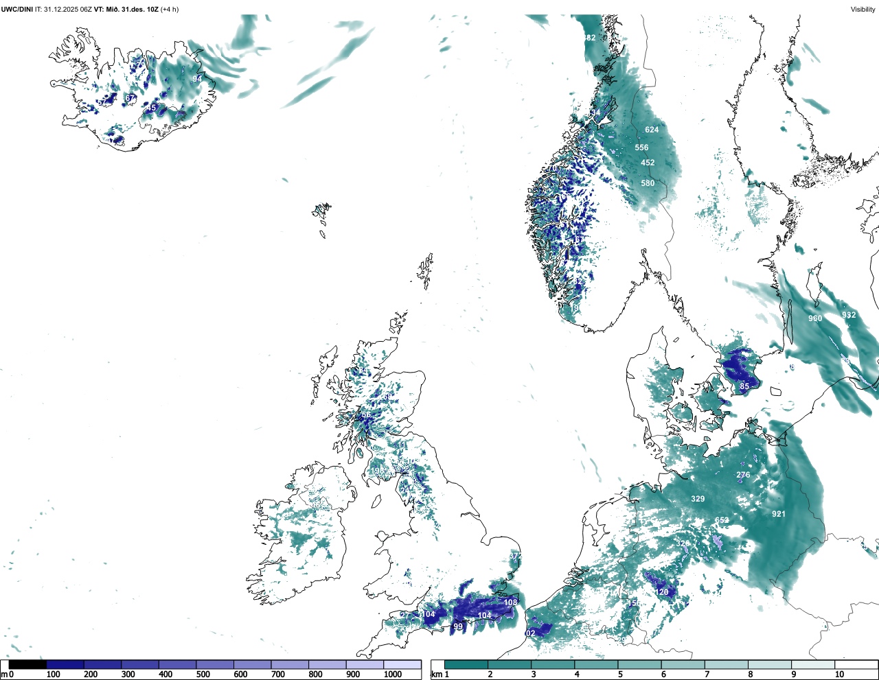Click the (+4 h) forecast offset text
Viewport: 879px width, 680px height.
pyautogui.click(x=170, y=10)
